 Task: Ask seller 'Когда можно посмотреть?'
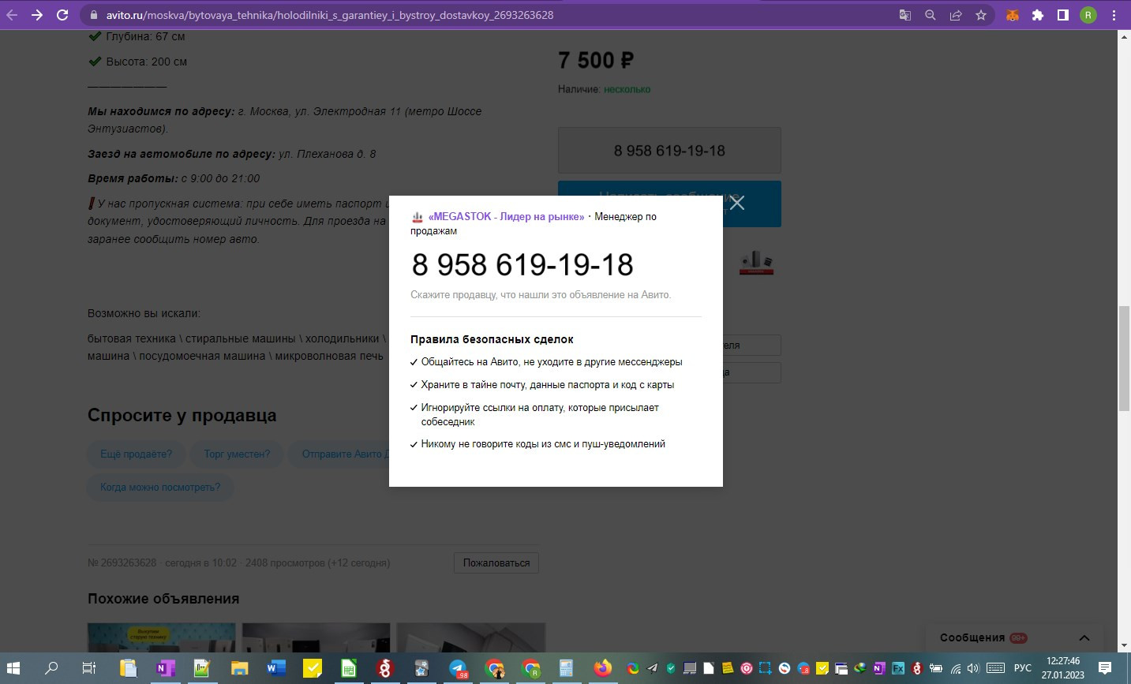click(x=160, y=487)
